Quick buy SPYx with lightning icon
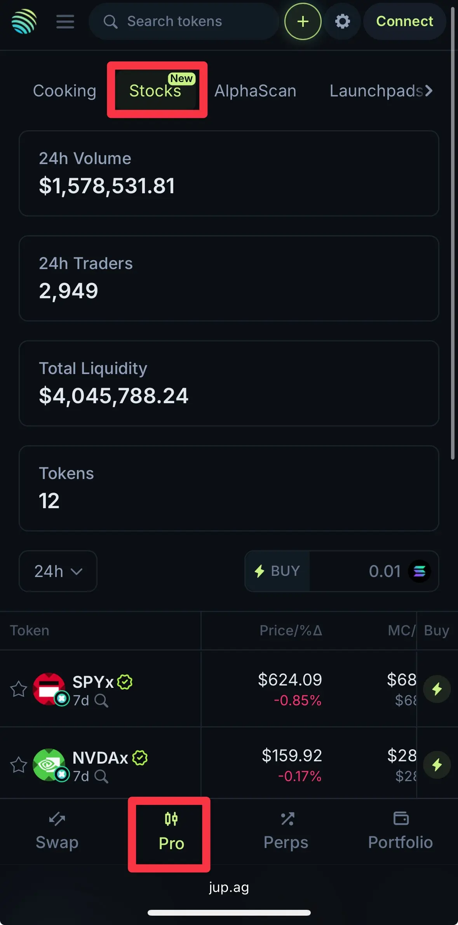Image resolution: width=458 pixels, height=925 pixels. [x=437, y=689]
